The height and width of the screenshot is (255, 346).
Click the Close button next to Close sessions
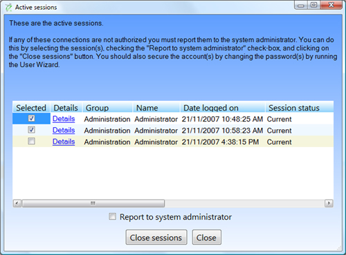(x=206, y=237)
